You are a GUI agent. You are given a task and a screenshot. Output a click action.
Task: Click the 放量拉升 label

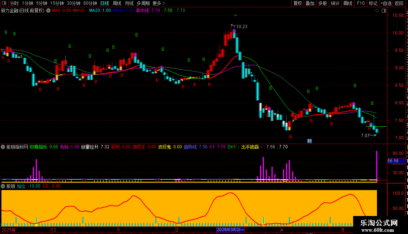pyautogui.click(x=95, y=147)
